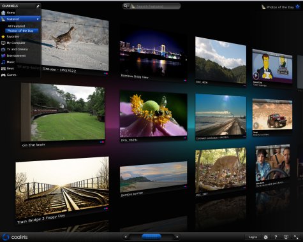Open the search engine dropdown magnifier
Screen dimensions: 303x242
[x=126, y=6]
